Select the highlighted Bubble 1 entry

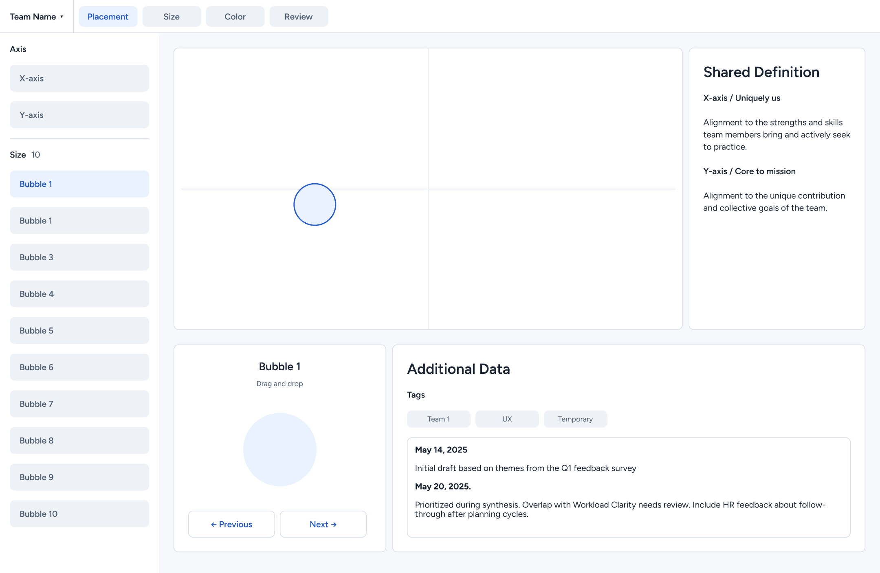[79, 184]
